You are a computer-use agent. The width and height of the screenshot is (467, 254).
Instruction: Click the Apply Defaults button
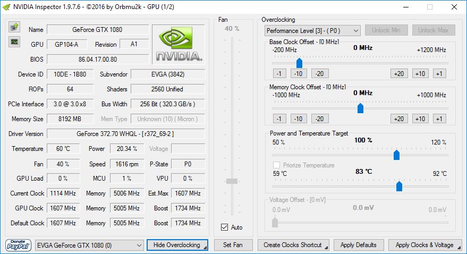(x=359, y=245)
